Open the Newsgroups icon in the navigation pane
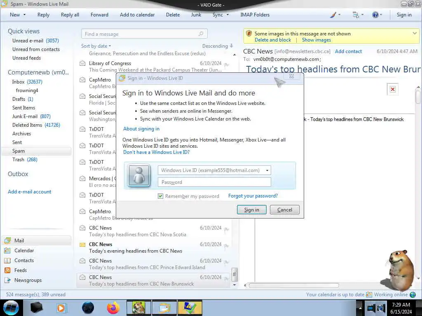 7,280
